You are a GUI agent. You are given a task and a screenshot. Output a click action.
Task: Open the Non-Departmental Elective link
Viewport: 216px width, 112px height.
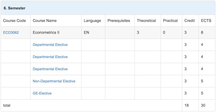click(x=54, y=81)
